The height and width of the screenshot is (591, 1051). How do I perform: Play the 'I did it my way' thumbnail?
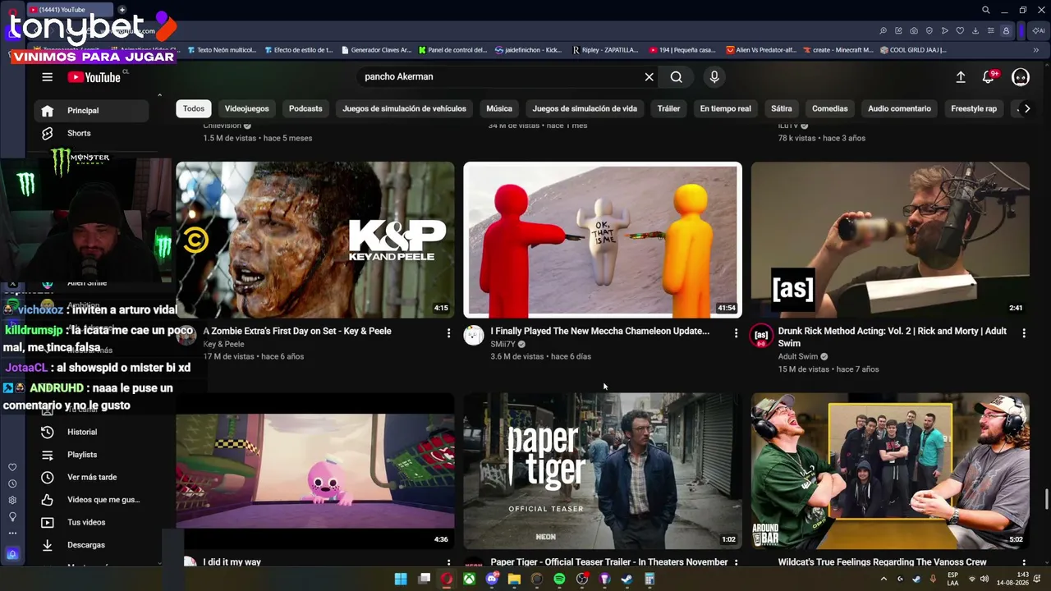pyautogui.click(x=315, y=471)
